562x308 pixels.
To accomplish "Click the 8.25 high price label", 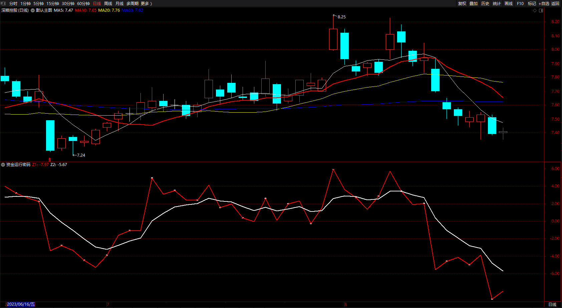I will [x=342, y=17].
